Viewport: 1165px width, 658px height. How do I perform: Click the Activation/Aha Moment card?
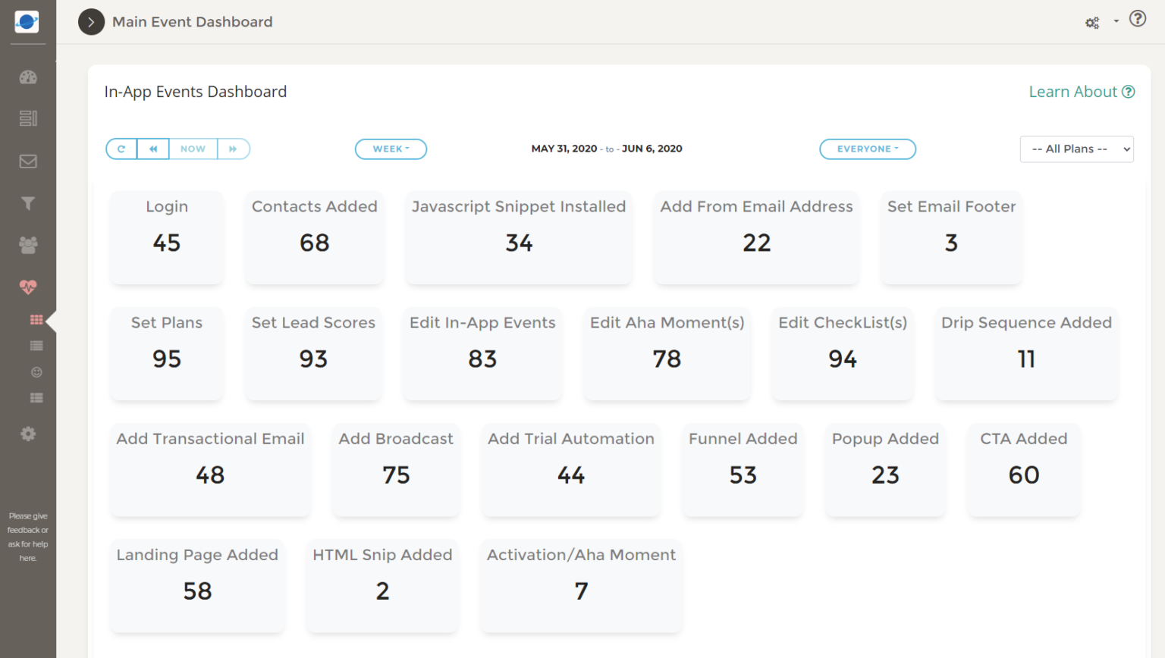pyautogui.click(x=581, y=585)
